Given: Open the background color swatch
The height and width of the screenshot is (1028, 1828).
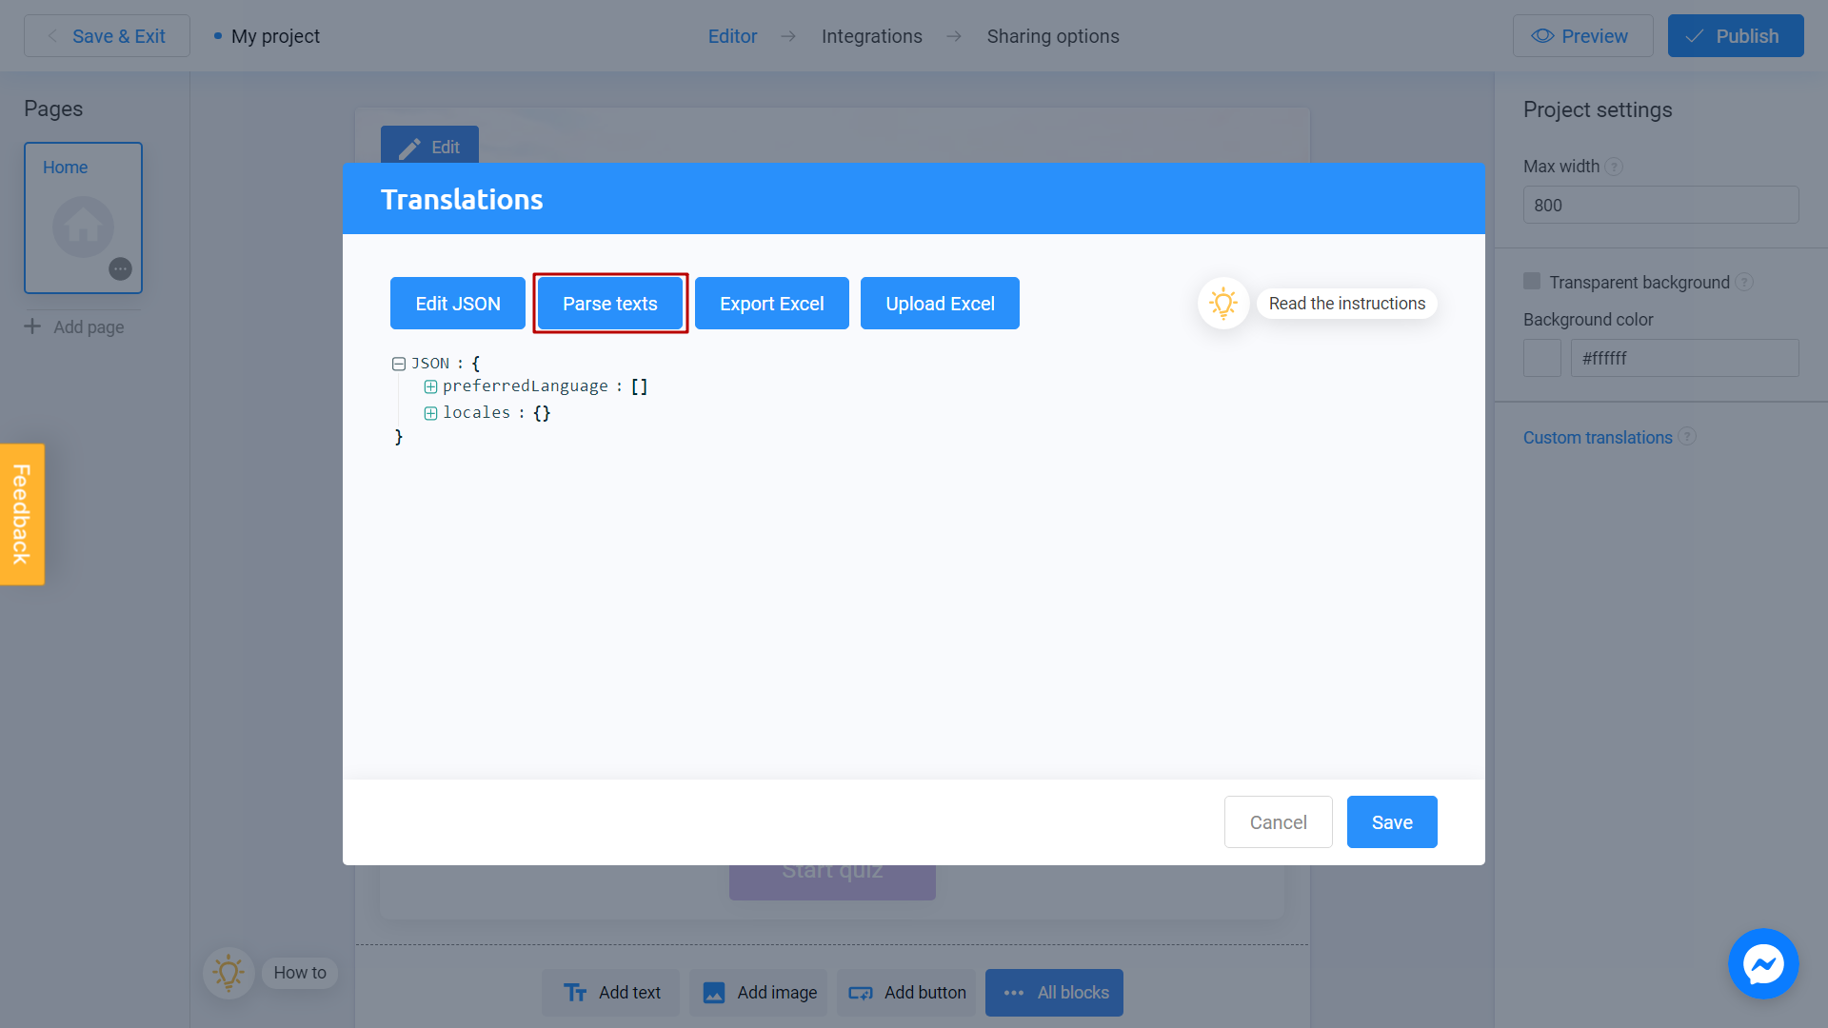Looking at the screenshot, I should click(x=1542, y=358).
